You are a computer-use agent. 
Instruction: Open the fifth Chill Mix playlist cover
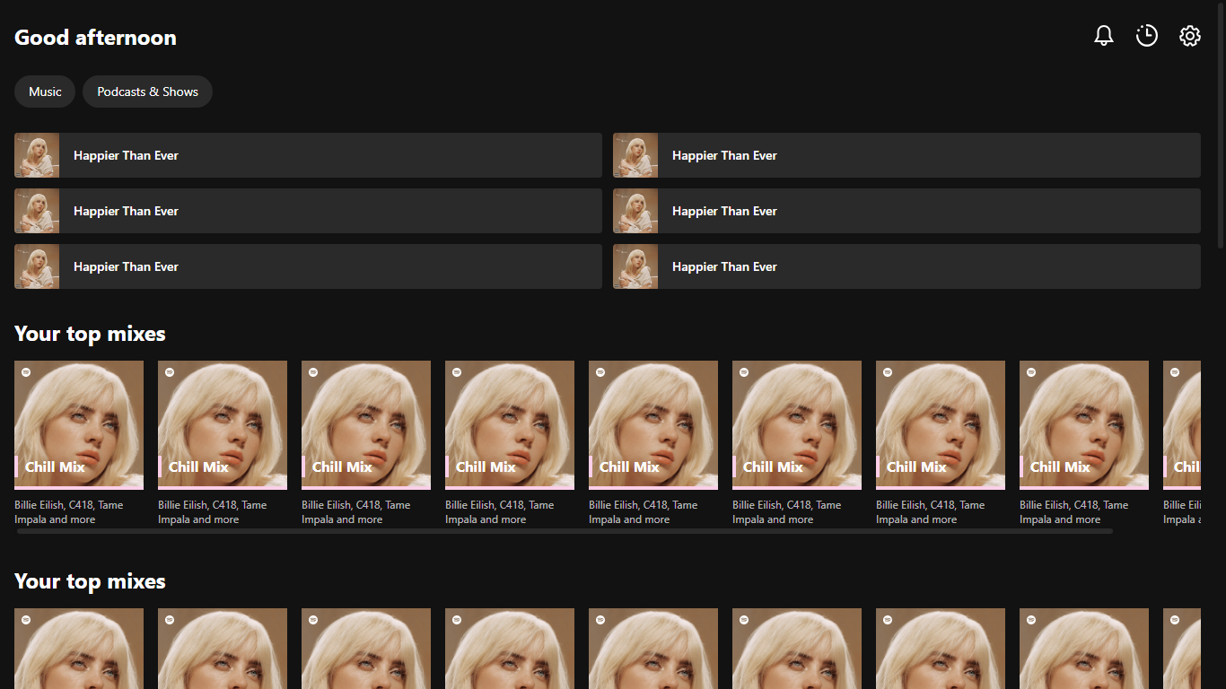tap(652, 424)
